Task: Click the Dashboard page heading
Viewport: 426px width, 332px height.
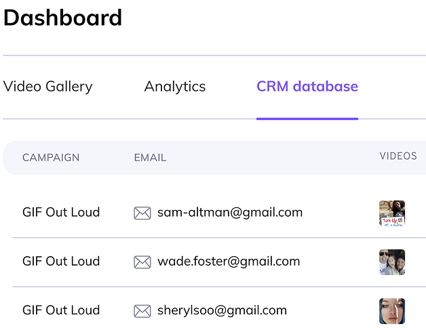Action: (63, 18)
